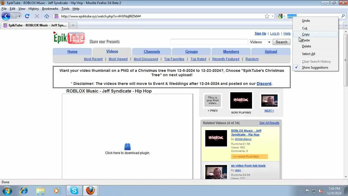The width and height of the screenshot is (348, 196).
Task: Switch to the Upload navigation tab
Action: pos(271,51)
